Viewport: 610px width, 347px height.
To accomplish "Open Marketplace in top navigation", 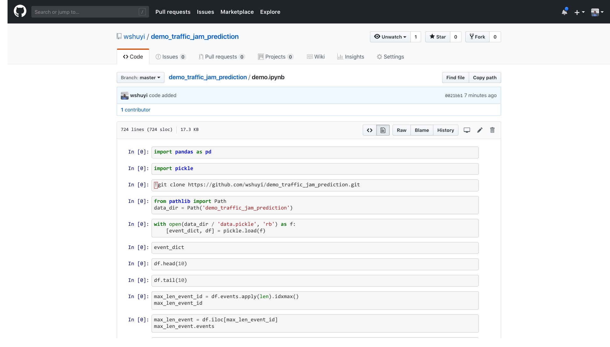I will (237, 12).
